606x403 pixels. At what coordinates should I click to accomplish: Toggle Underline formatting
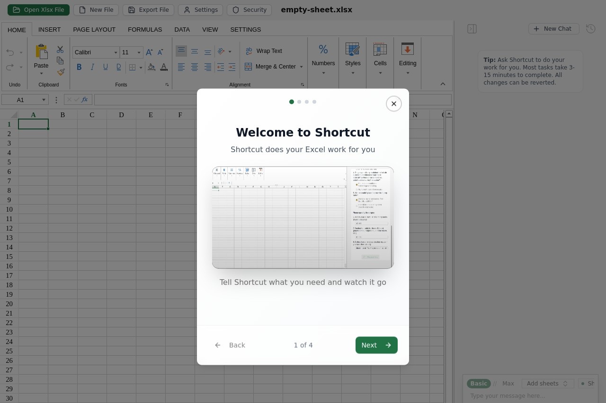pos(106,67)
